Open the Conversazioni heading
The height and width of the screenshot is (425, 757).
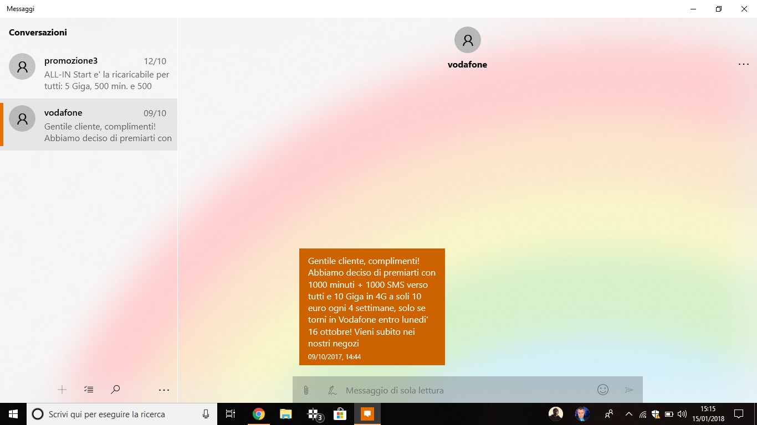click(x=38, y=32)
